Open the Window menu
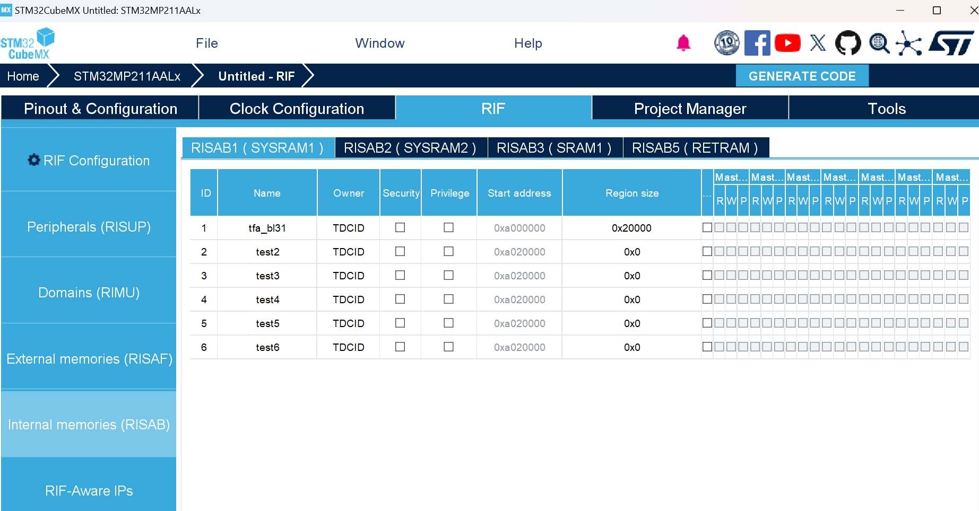 (x=380, y=43)
